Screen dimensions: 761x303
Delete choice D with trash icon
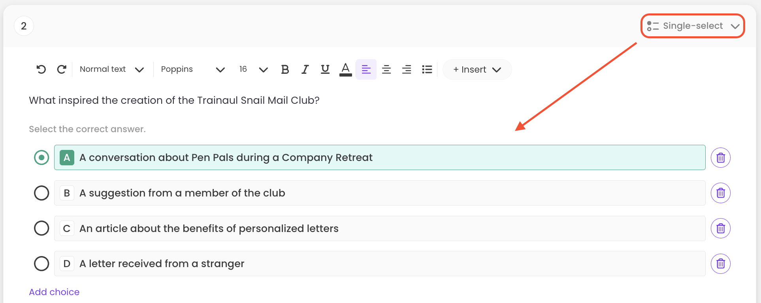tap(720, 264)
